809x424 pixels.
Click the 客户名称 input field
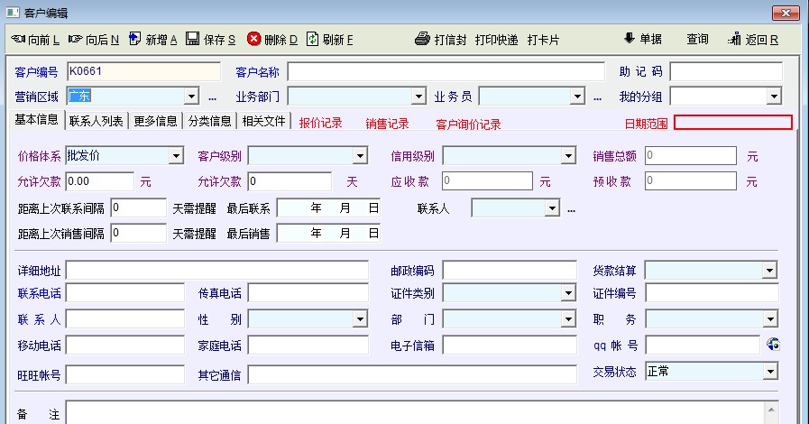click(446, 71)
